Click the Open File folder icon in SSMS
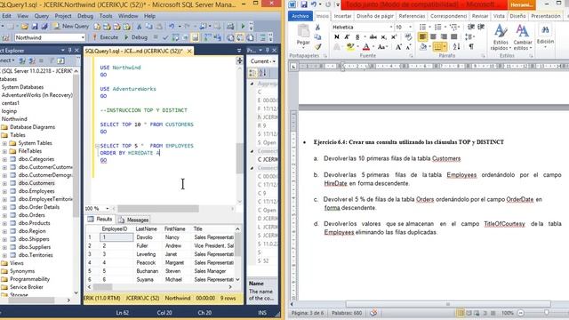This screenshot has height=320, width=569. point(24,27)
